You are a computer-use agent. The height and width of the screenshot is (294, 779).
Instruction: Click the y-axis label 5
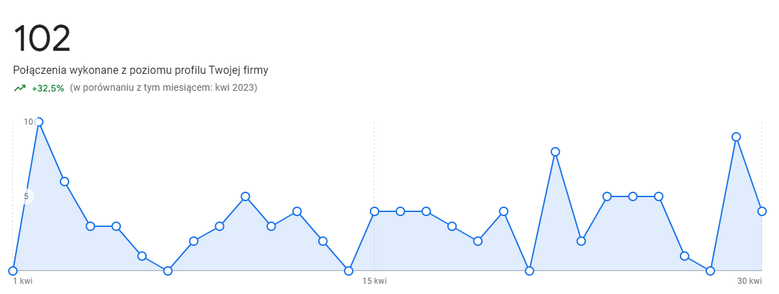point(26,196)
